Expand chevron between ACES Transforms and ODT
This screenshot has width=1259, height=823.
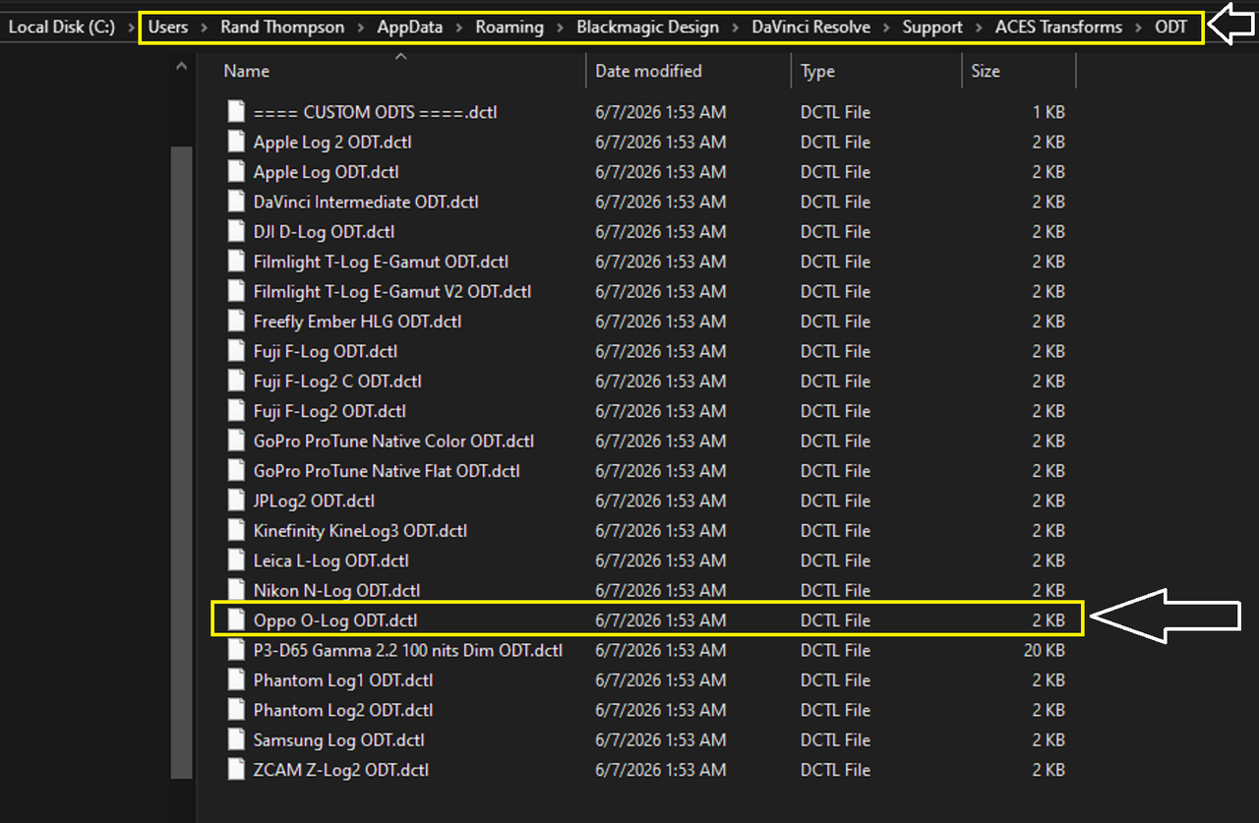[1138, 28]
